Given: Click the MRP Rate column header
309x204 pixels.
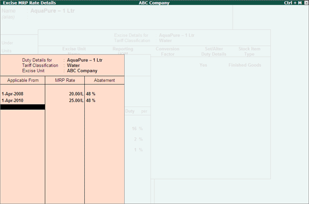Looking at the screenshot, I should (65, 80).
